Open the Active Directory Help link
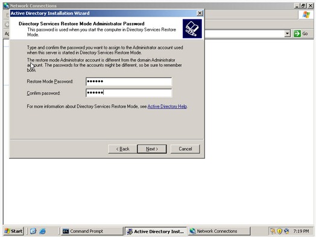The image size is (316, 237). [167, 106]
